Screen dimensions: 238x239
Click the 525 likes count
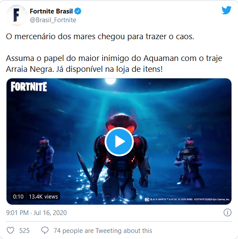click(24, 231)
